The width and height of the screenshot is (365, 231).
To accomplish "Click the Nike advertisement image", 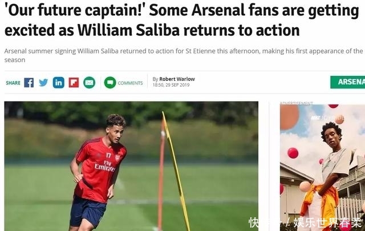I will tap(322, 168).
